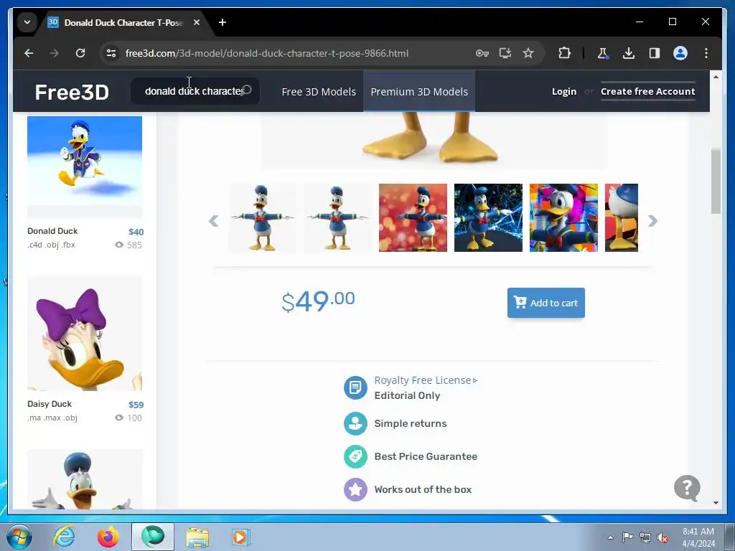Click the Free3D logo
This screenshot has width=735, height=551.
[x=72, y=92]
